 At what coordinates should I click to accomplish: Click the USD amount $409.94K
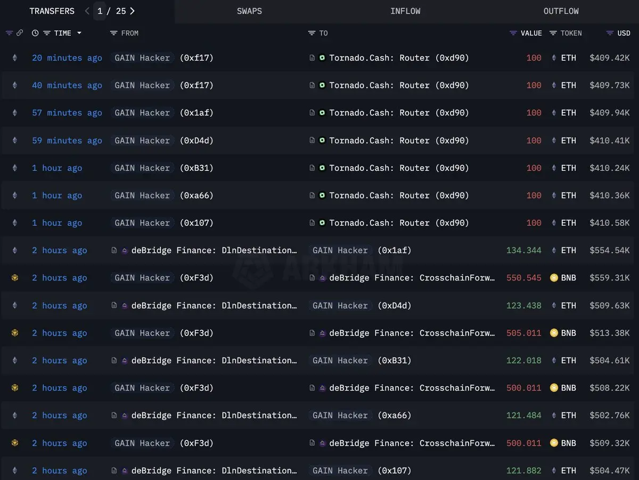click(610, 113)
